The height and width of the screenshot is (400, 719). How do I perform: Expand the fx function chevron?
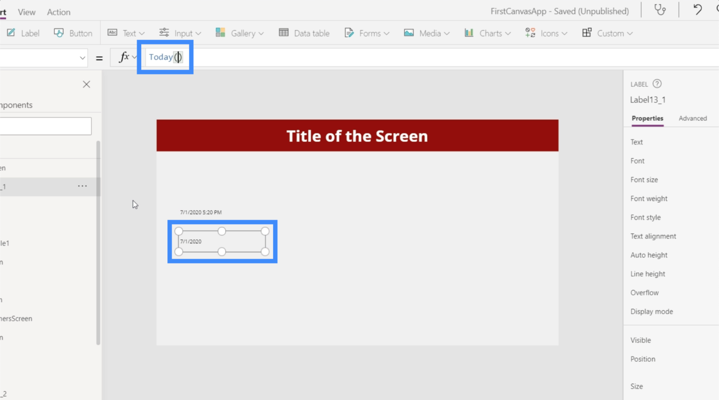134,57
